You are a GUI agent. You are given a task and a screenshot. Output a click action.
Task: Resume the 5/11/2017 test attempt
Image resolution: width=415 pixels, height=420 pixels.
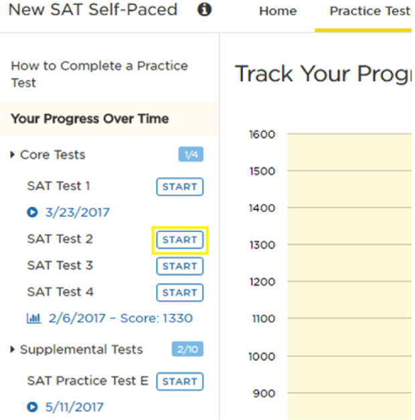74,407
